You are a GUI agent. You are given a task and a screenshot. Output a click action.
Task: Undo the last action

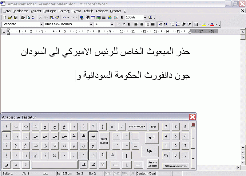pyautogui.click(x=64, y=18)
